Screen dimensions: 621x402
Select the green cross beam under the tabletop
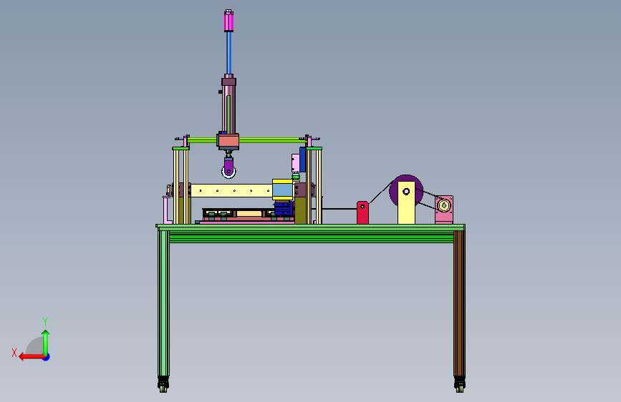click(x=312, y=237)
